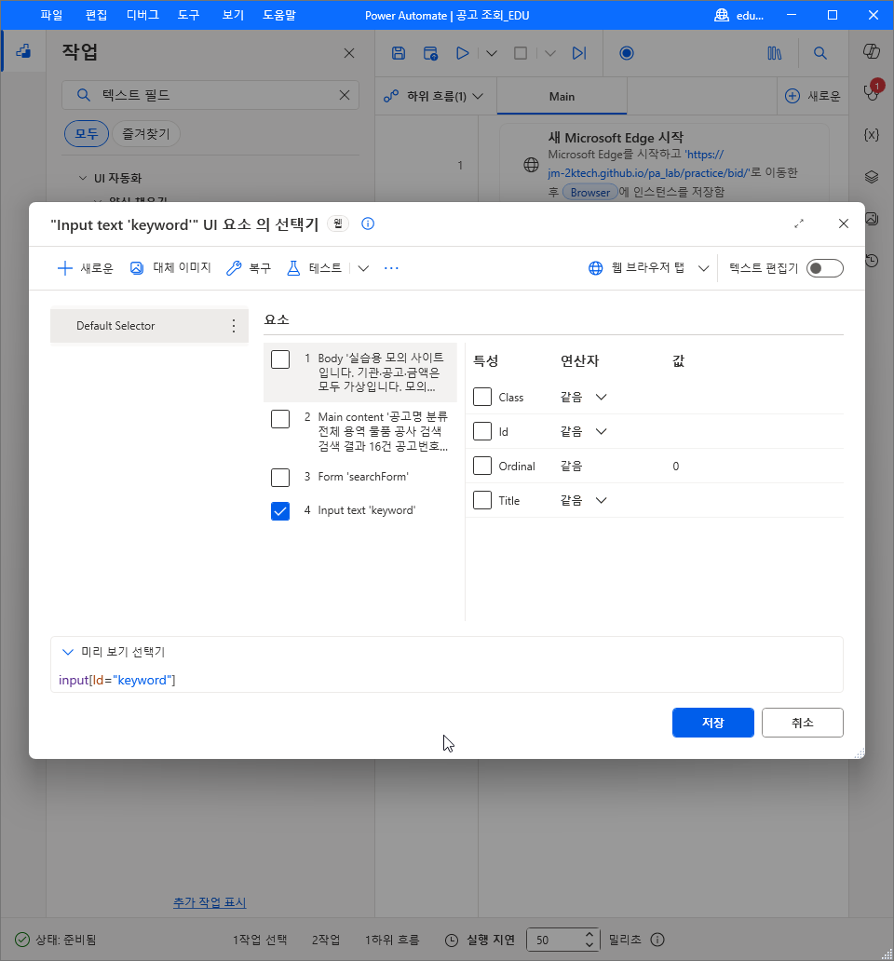Click the Recorder circle icon
This screenshot has width=894, height=961.
click(626, 53)
